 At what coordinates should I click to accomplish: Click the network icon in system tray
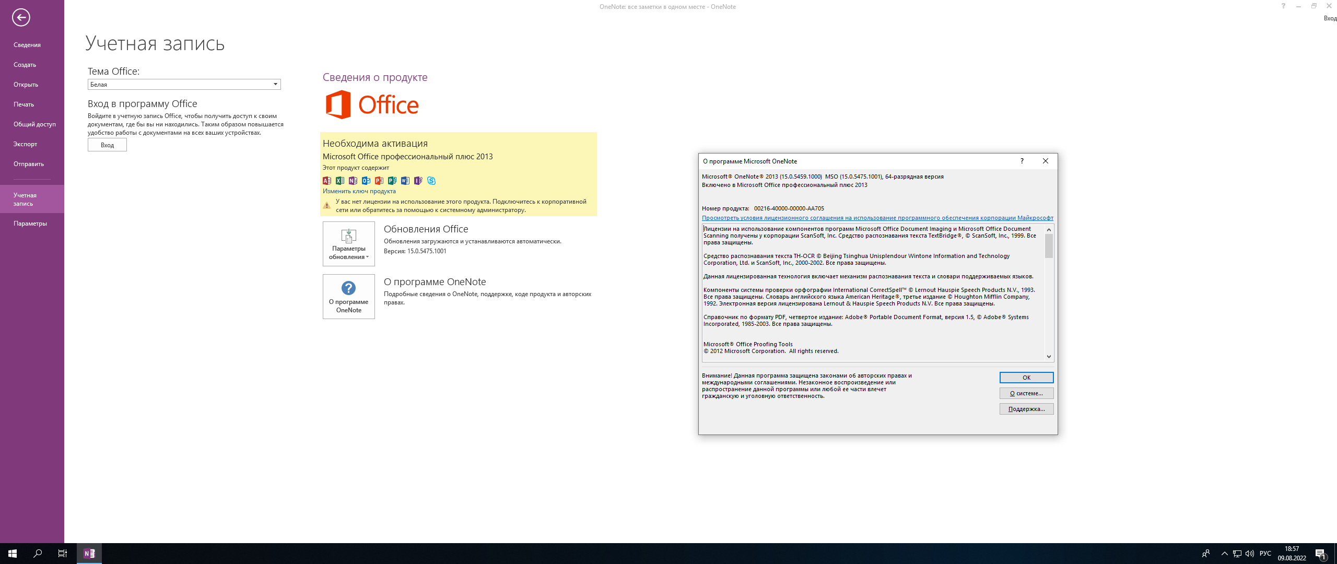(1237, 554)
